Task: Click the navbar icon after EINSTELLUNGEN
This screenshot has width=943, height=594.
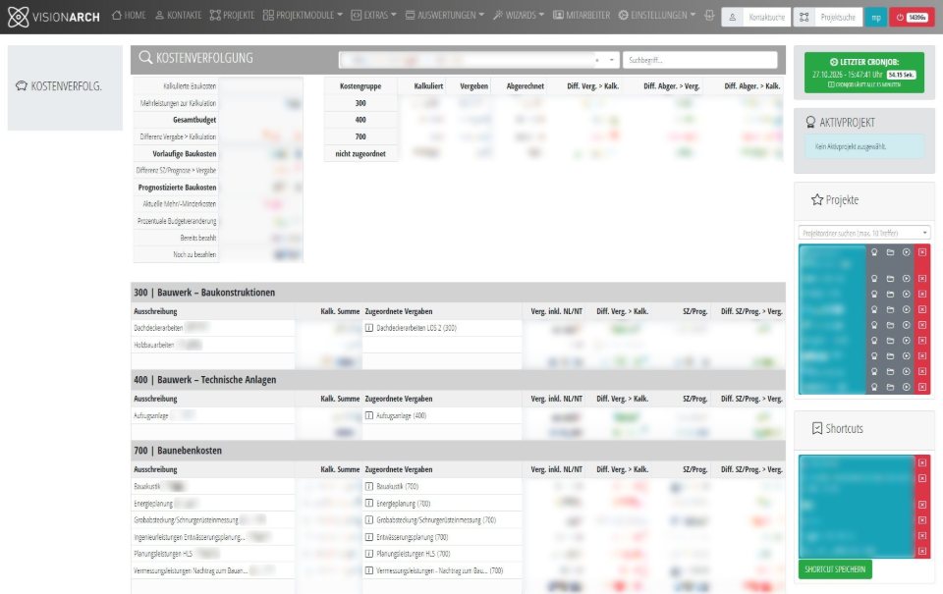Action: click(709, 15)
